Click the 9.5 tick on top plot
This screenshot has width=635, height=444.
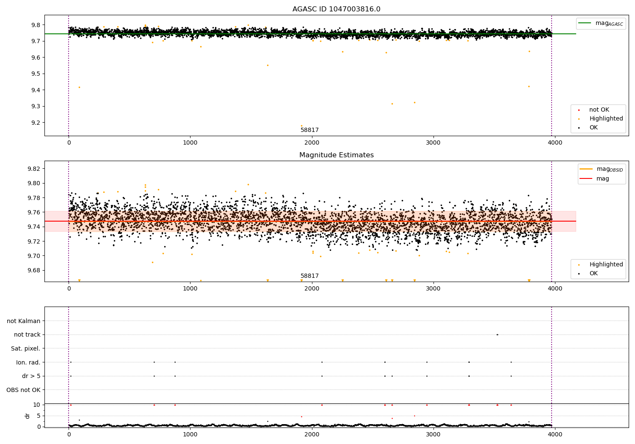pos(36,74)
